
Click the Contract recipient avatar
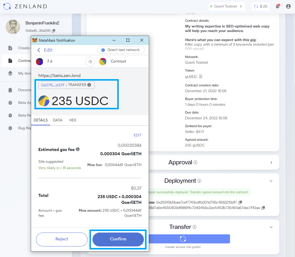pyautogui.click(x=103, y=62)
